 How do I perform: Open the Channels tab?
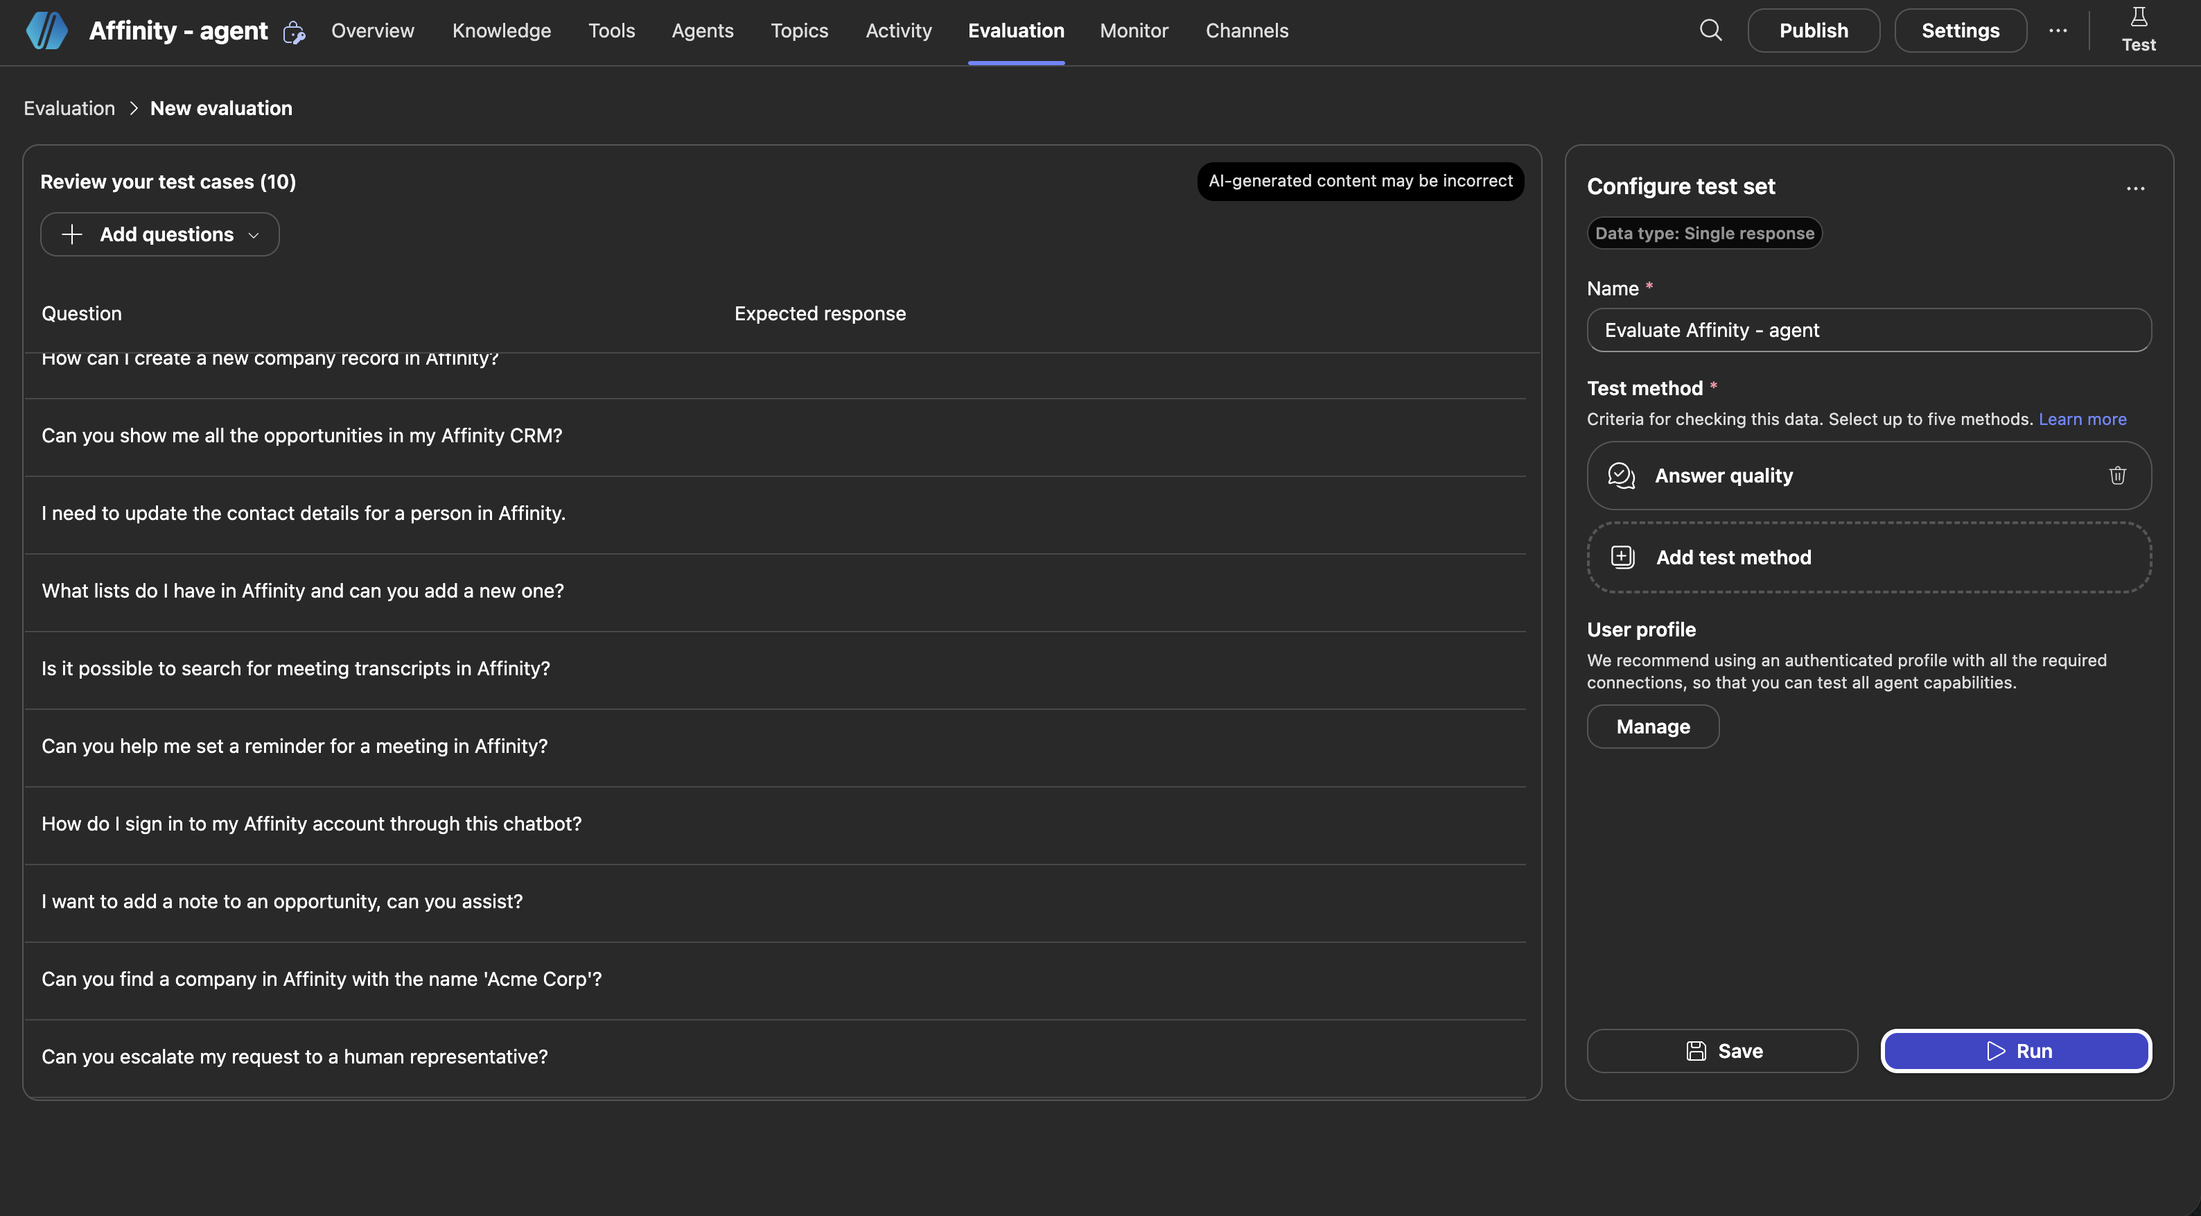click(1247, 31)
